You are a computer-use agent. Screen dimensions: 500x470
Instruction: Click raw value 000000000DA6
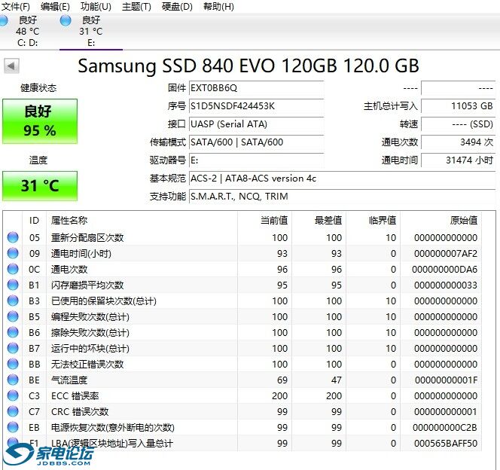(444, 270)
